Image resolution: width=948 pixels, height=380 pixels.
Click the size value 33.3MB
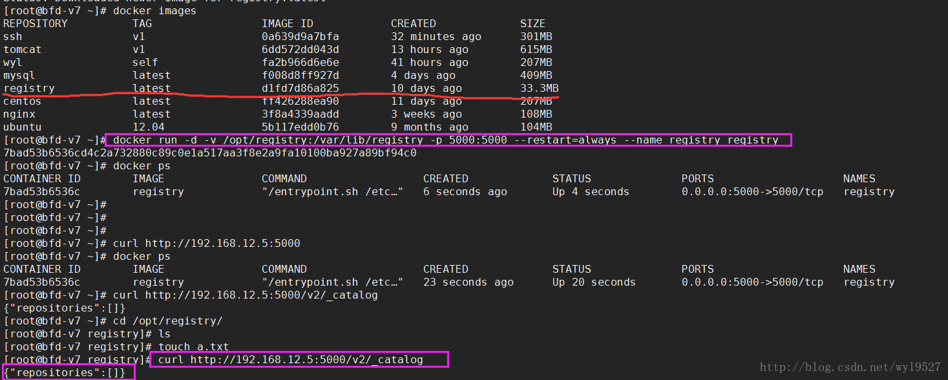tap(540, 88)
